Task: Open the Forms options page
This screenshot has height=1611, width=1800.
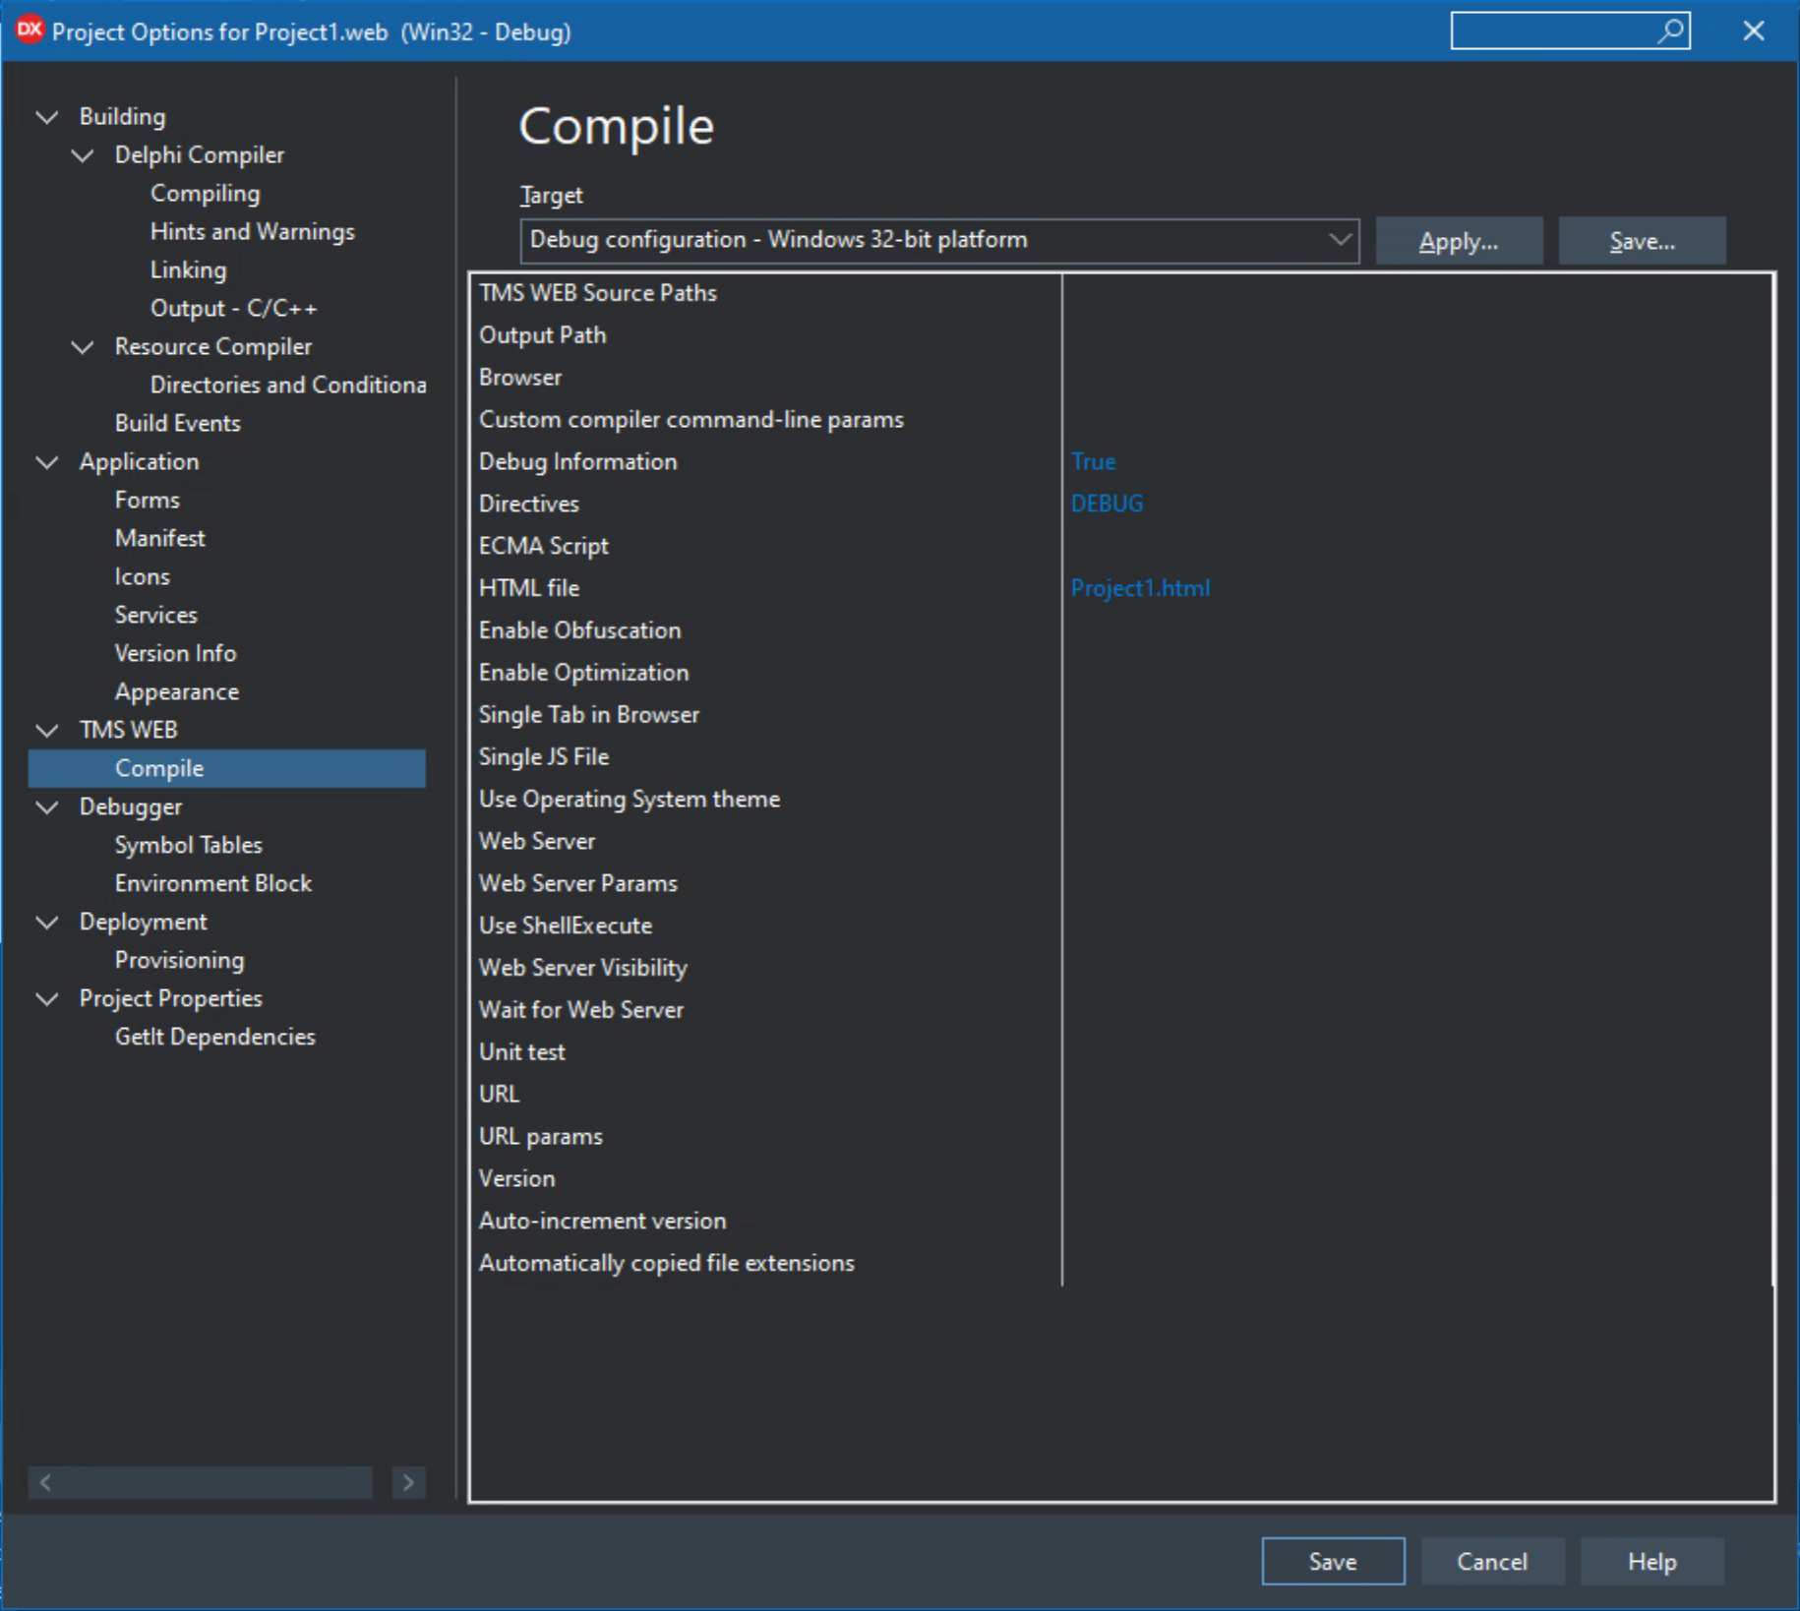Action: [147, 501]
